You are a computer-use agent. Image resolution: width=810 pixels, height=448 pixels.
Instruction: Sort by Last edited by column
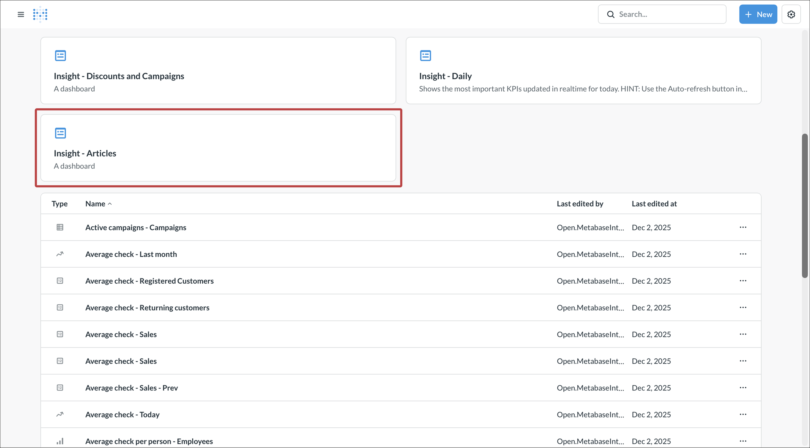pyautogui.click(x=580, y=204)
